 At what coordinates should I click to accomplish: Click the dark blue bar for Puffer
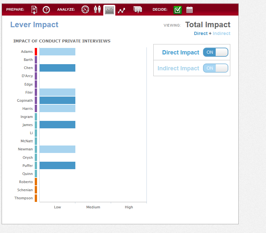click(x=57, y=166)
